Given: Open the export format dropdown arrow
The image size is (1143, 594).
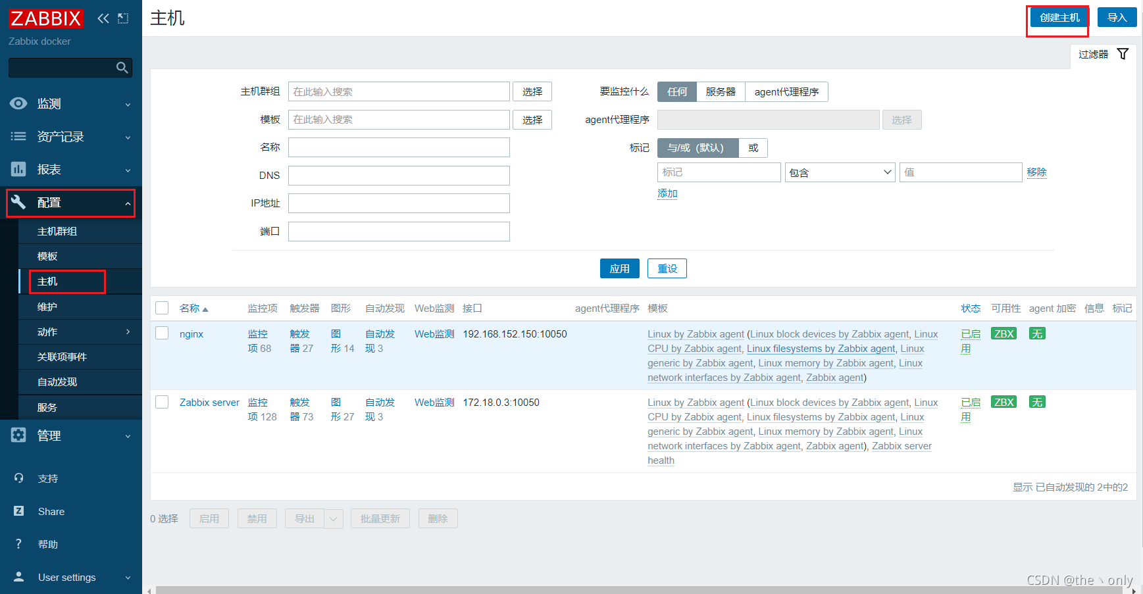Looking at the screenshot, I should click(x=334, y=518).
